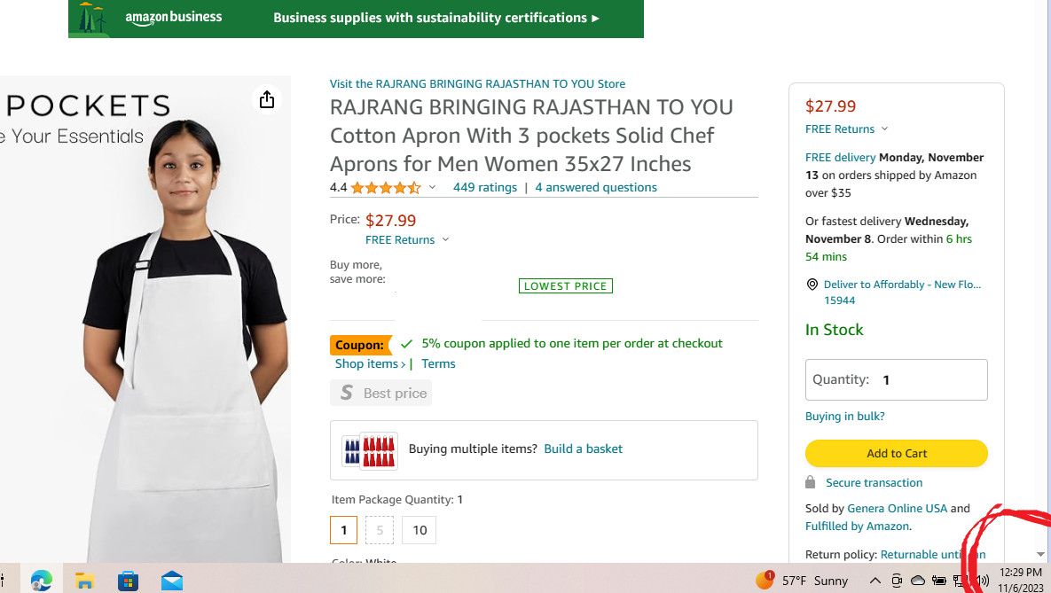Click the Best price badge
This screenshot has width=1051, height=593.
coord(381,393)
